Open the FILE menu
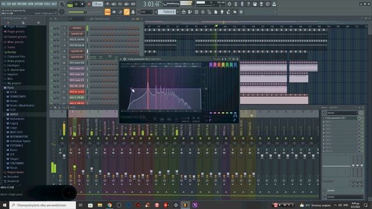This screenshot has height=209, width=372. click(x=3, y=4)
